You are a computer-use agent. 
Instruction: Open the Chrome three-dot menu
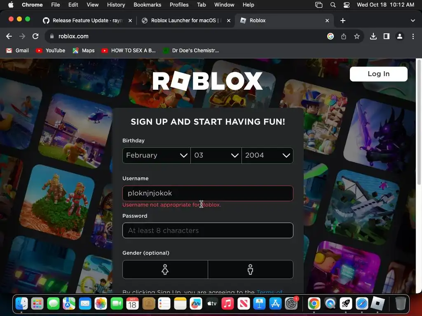[413, 36]
